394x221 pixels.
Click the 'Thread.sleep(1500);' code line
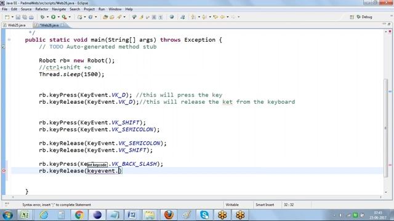tap(71, 74)
